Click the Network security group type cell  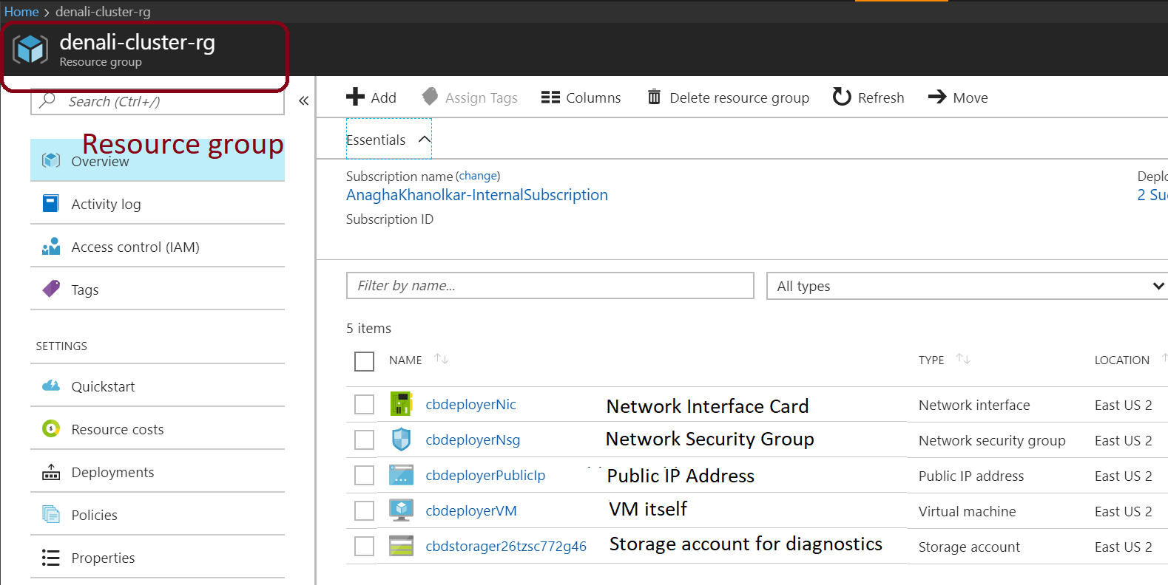(992, 440)
